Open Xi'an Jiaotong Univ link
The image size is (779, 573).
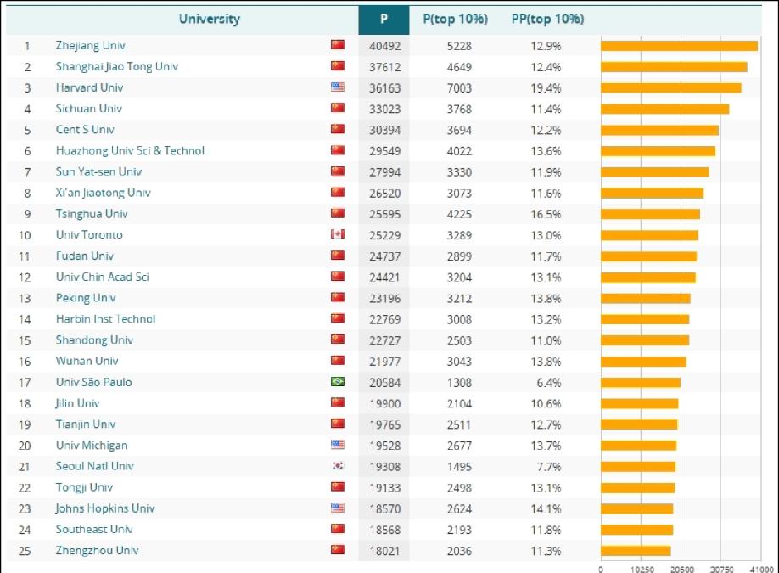point(103,193)
